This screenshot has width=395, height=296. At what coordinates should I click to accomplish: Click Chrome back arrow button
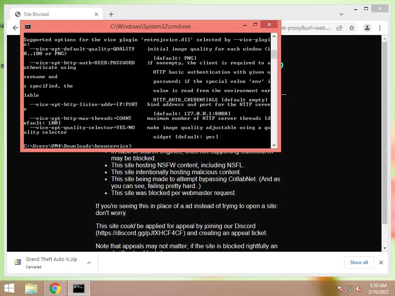15,28
